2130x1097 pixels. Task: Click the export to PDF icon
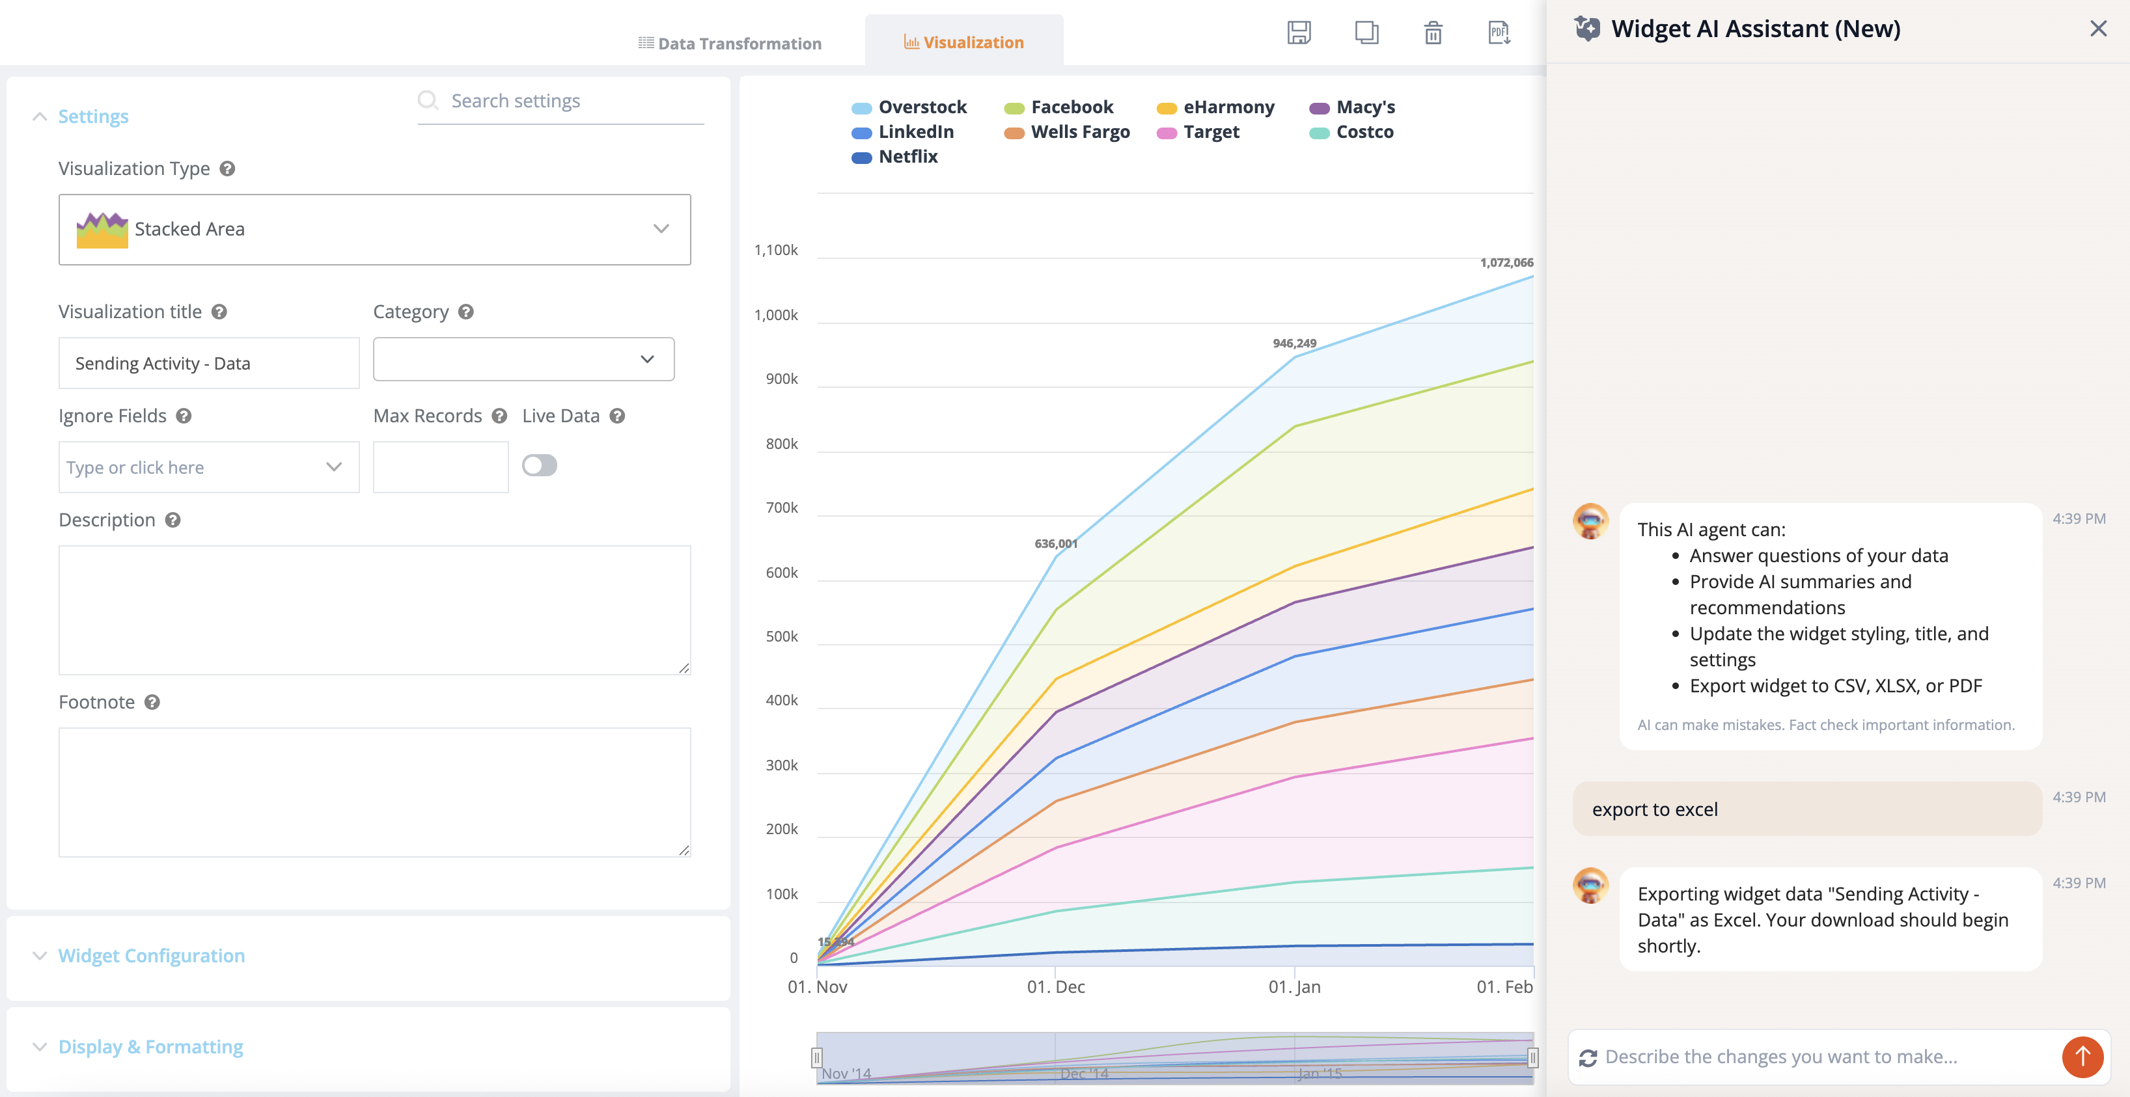click(1499, 33)
